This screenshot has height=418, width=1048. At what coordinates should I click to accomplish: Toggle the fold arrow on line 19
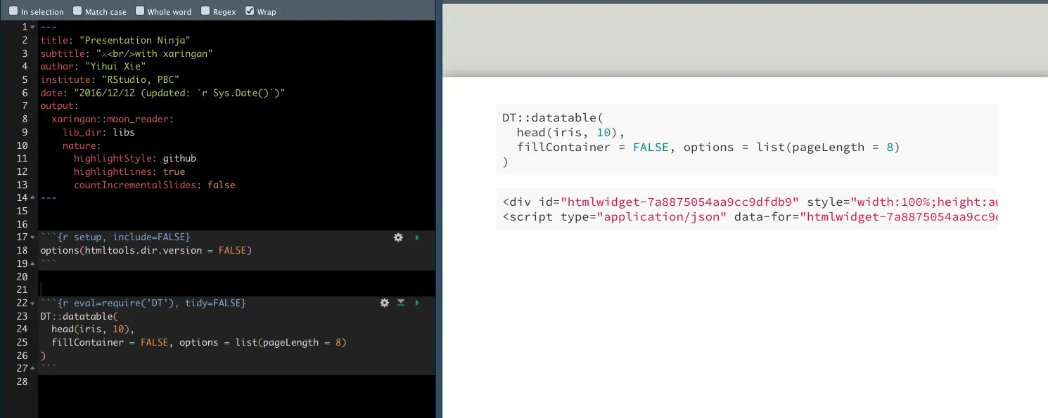point(32,264)
